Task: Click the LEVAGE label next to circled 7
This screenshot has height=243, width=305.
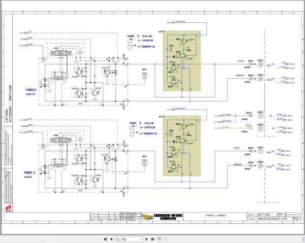Action: [x=236, y=148]
